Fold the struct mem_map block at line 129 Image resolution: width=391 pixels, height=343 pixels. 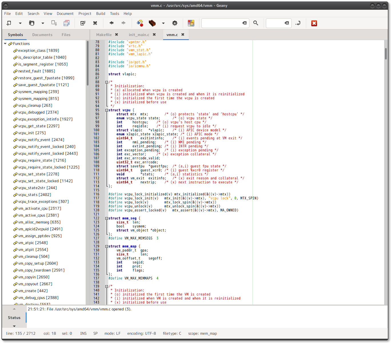(107, 246)
